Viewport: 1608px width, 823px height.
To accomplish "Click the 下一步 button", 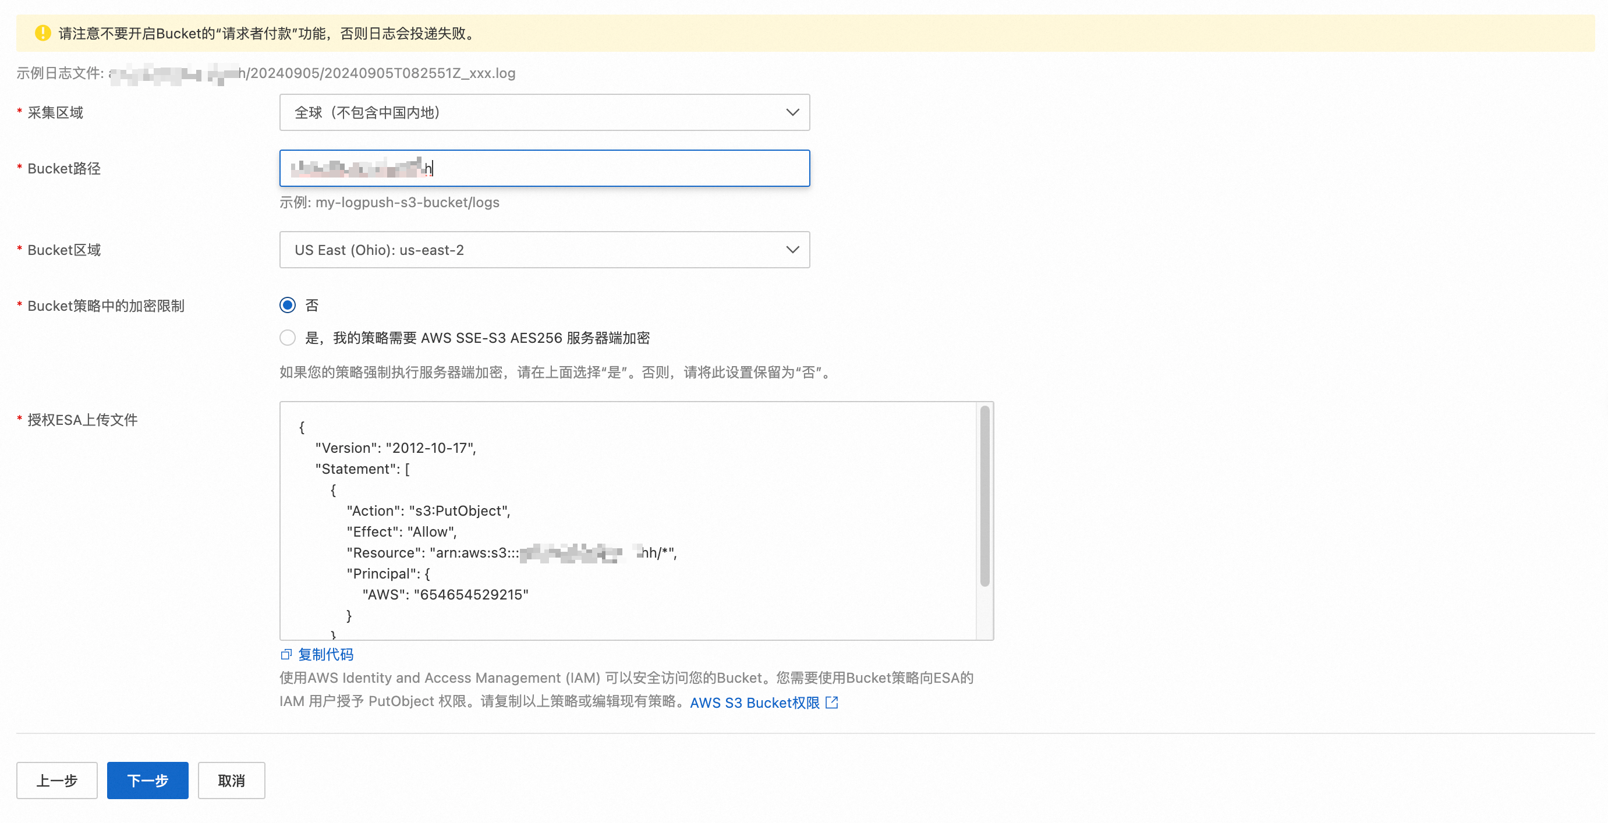I will (x=147, y=780).
